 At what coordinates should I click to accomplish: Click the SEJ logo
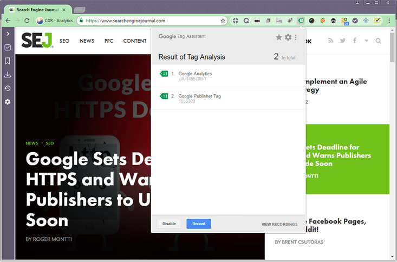click(x=37, y=41)
